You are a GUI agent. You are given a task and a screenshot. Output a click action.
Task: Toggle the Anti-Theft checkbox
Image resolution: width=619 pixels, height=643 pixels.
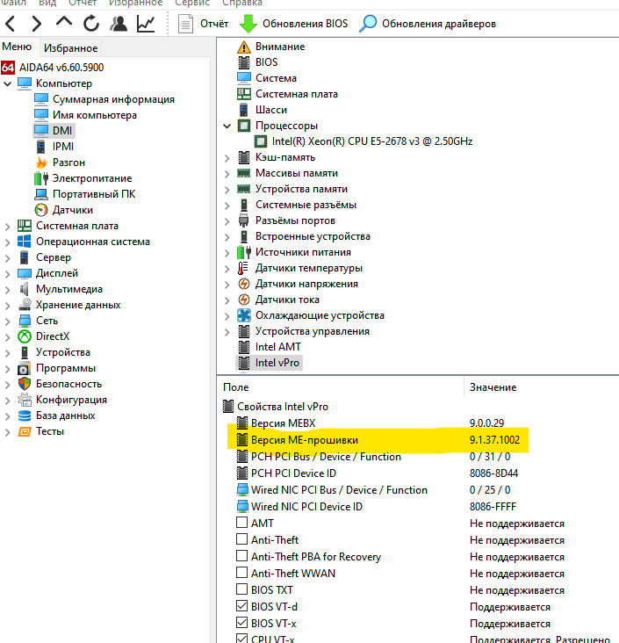pos(241,539)
